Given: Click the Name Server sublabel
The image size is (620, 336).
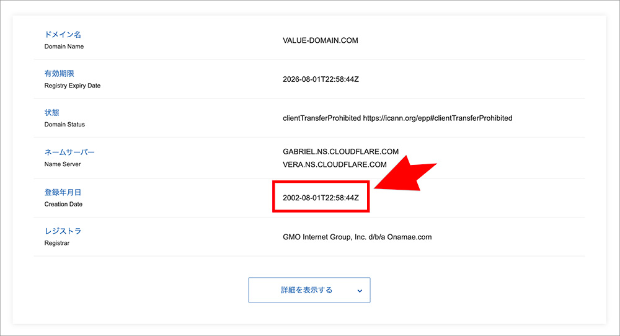Looking at the screenshot, I should (63, 164).
